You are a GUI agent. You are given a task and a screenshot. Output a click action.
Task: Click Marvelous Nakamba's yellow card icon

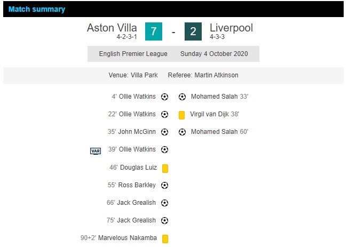coord(165,239)
